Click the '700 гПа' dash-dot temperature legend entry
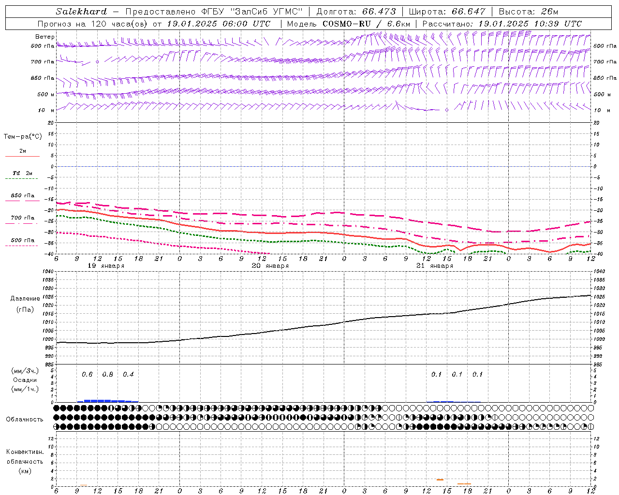Image resolution: width=619 pixels, height=495 pixels. pos(22,220)
